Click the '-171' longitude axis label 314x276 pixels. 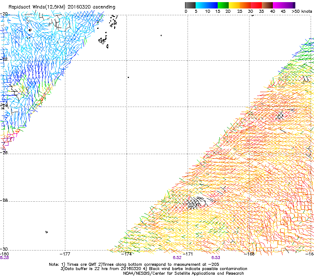pos(188,254)
